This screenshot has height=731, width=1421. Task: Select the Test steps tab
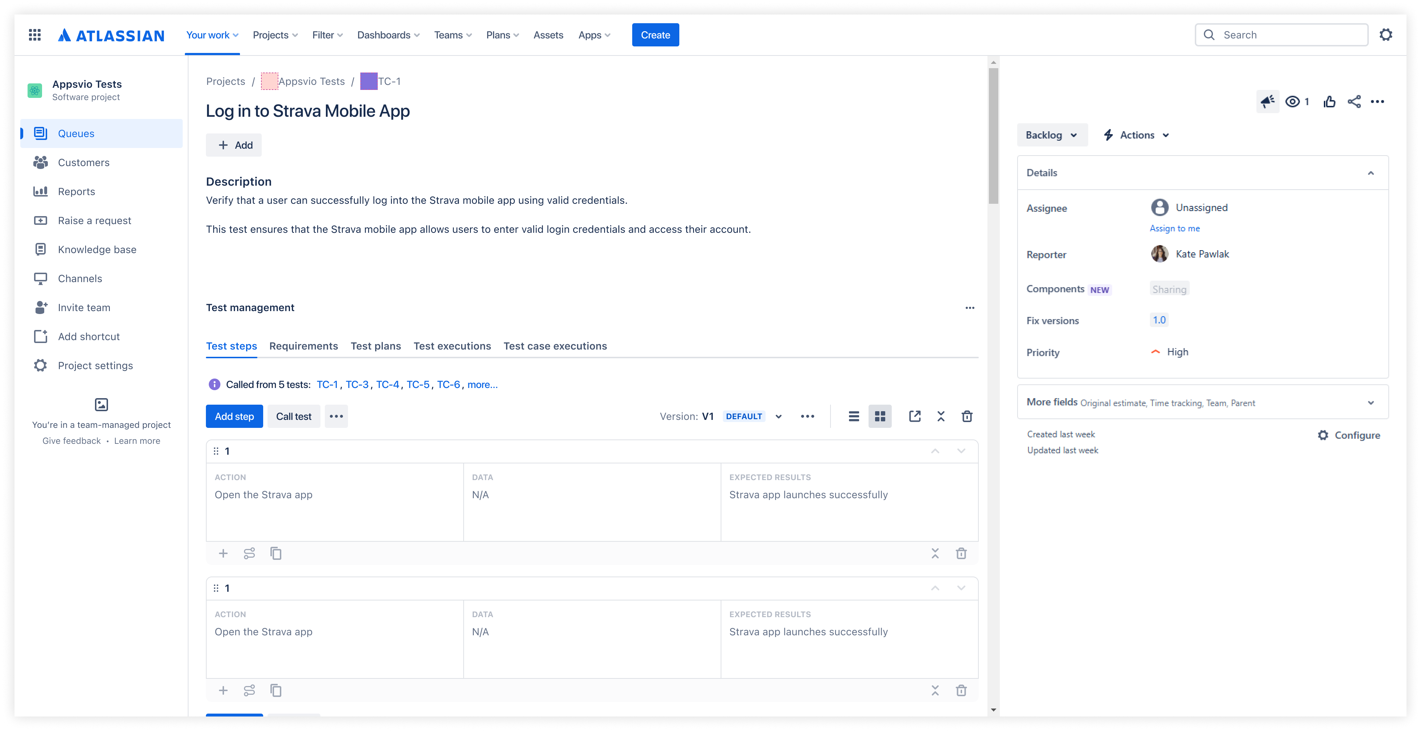(x=231, y=346)
